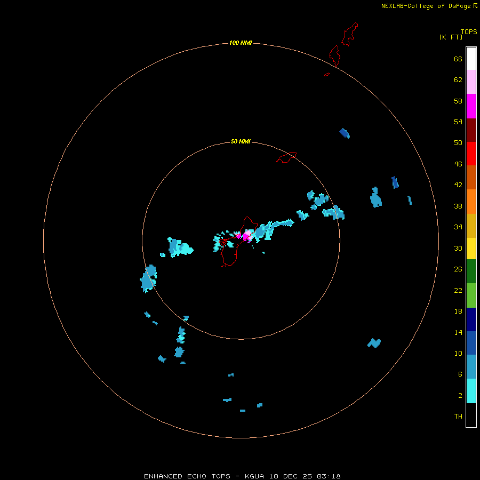Click the 50 NMI range ring label
Viewport: 480px width, 480px height.
coord(241,141)
